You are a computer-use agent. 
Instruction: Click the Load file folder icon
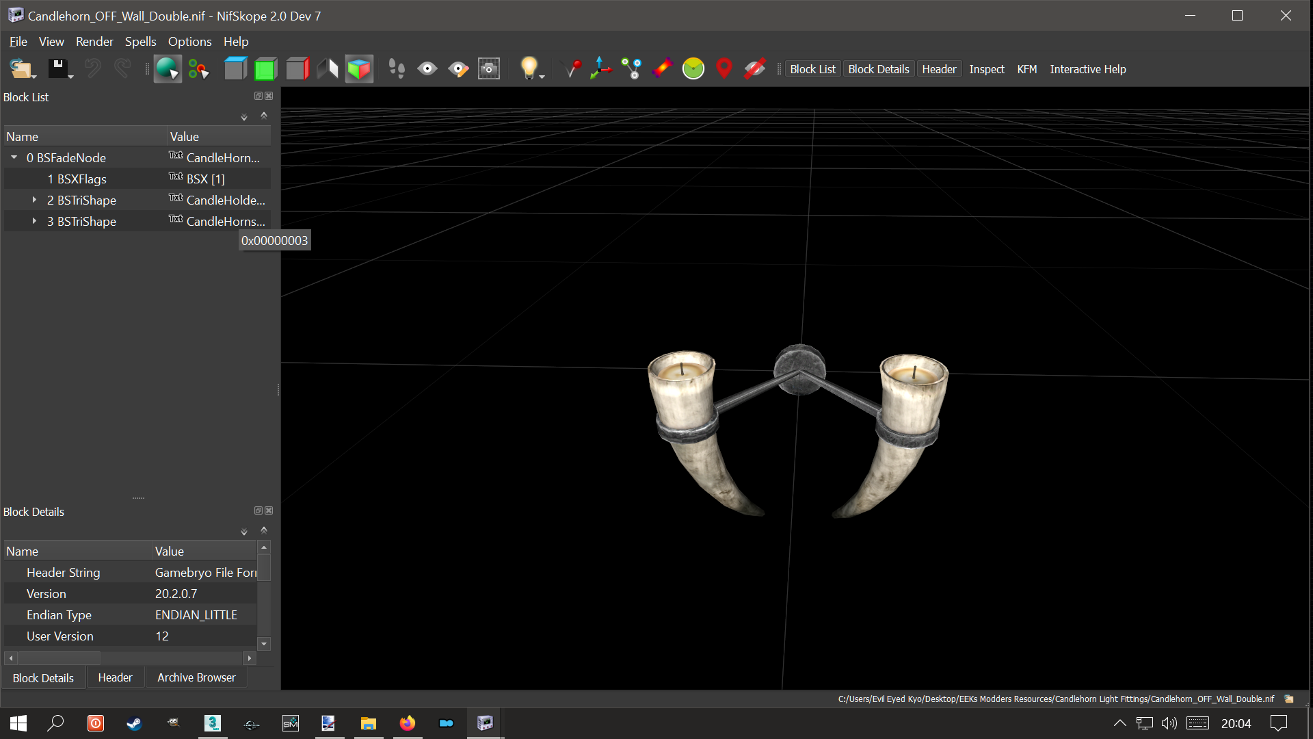[21, 68]
